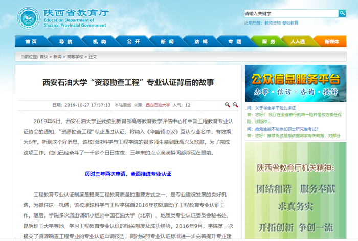Image resolution: width=358 pixels, height=241 pixels.
Task: Go to the 公开 navigation tab
Action: [x=133, y=41]
